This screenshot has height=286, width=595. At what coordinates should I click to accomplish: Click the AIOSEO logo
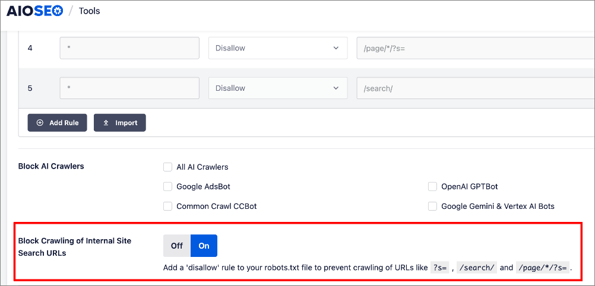click(34, 11)
